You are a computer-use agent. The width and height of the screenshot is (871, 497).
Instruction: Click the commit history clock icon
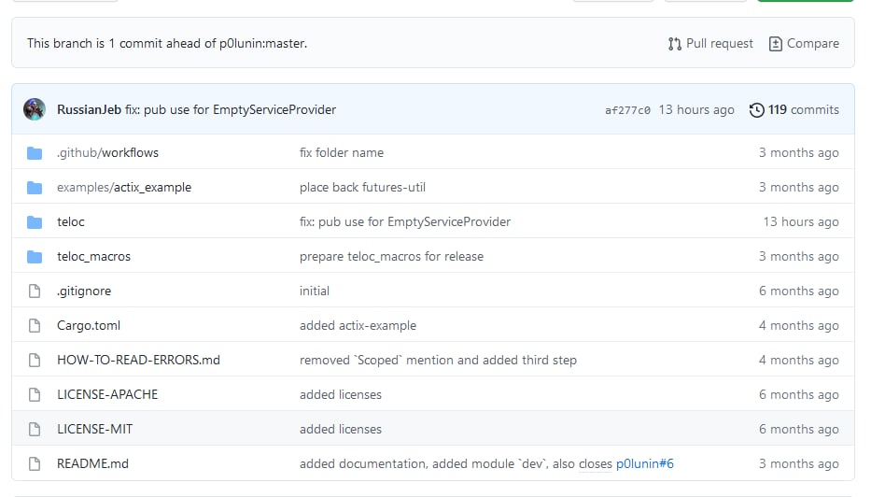[756, 110]
